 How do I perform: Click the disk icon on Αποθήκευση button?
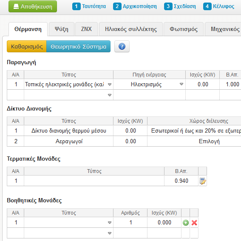16,6
